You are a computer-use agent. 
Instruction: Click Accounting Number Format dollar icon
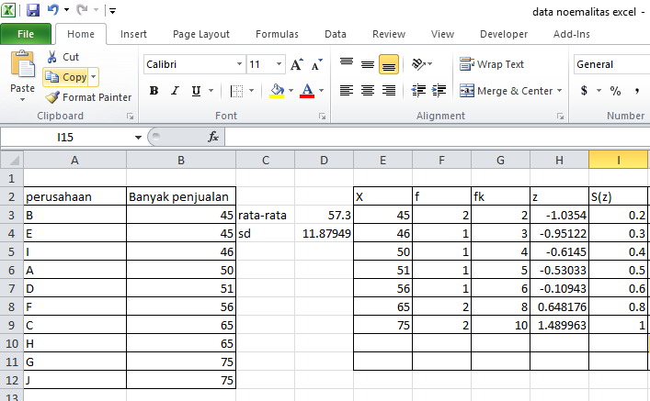pyautogui.click(x=584, y=90)
